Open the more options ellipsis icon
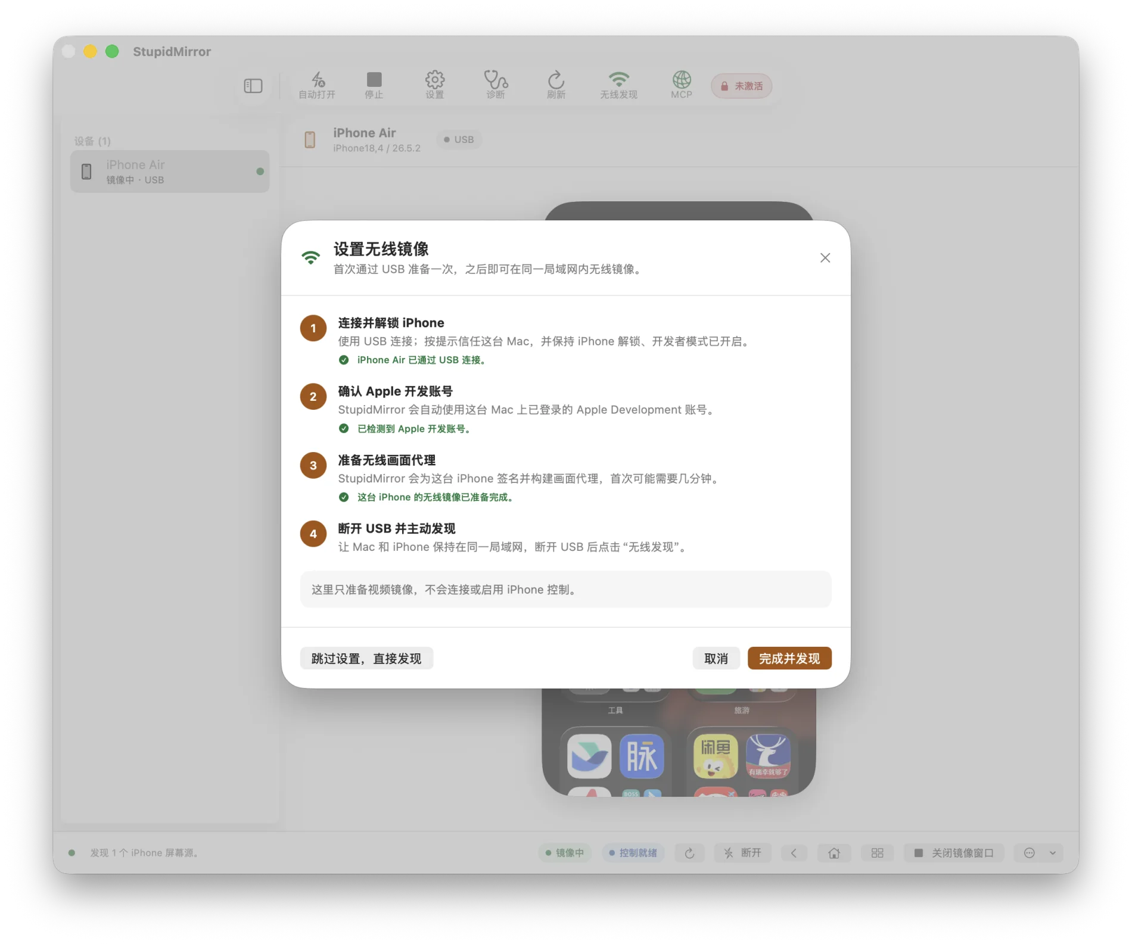 [1029, 853]
